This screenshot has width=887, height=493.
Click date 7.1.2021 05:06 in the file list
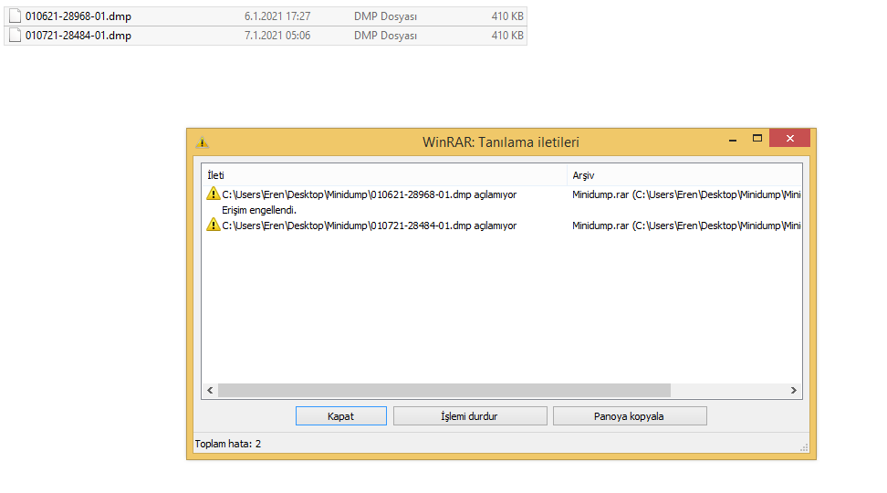coord(277,36)
